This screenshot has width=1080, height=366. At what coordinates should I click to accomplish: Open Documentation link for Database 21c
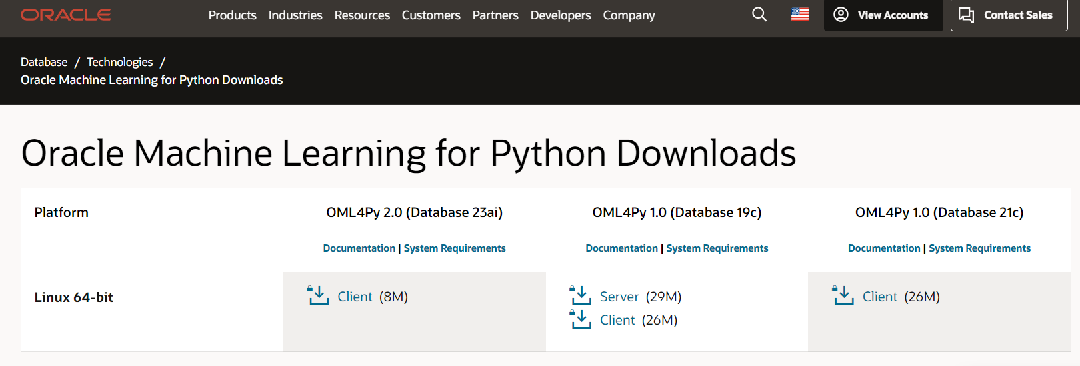pyautogui.click(x=884, y=248)
